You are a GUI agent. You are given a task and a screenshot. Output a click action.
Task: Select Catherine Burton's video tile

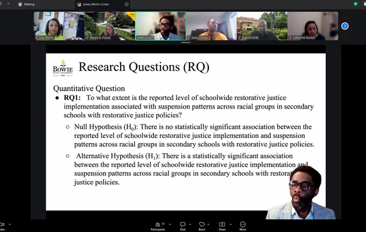point(313,26)
